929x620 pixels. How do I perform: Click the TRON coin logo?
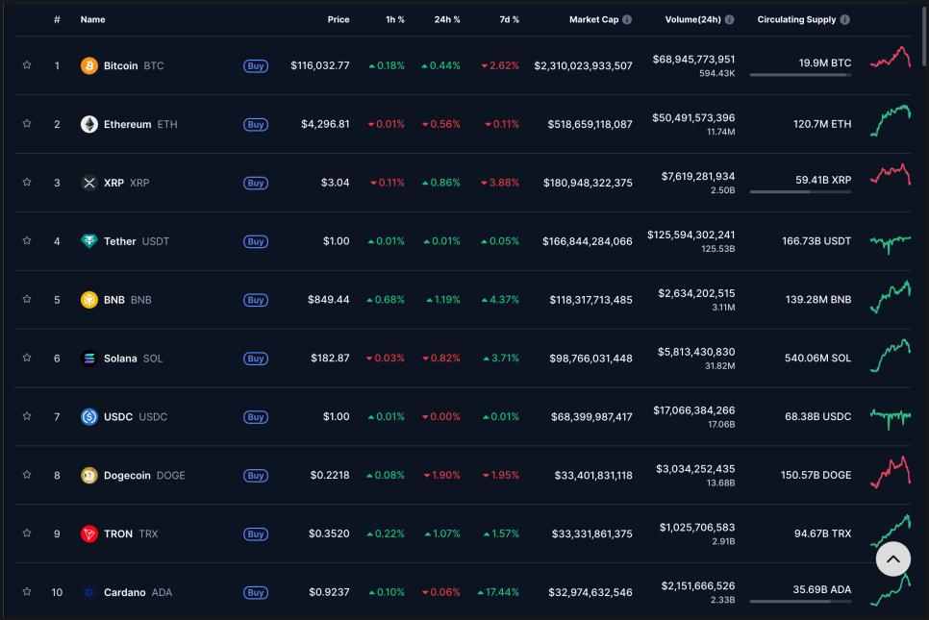pyautogui.click(x=88, y=534)
